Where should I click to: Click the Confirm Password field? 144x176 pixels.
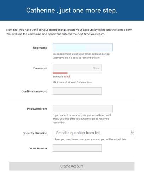[x=77, y=91]
